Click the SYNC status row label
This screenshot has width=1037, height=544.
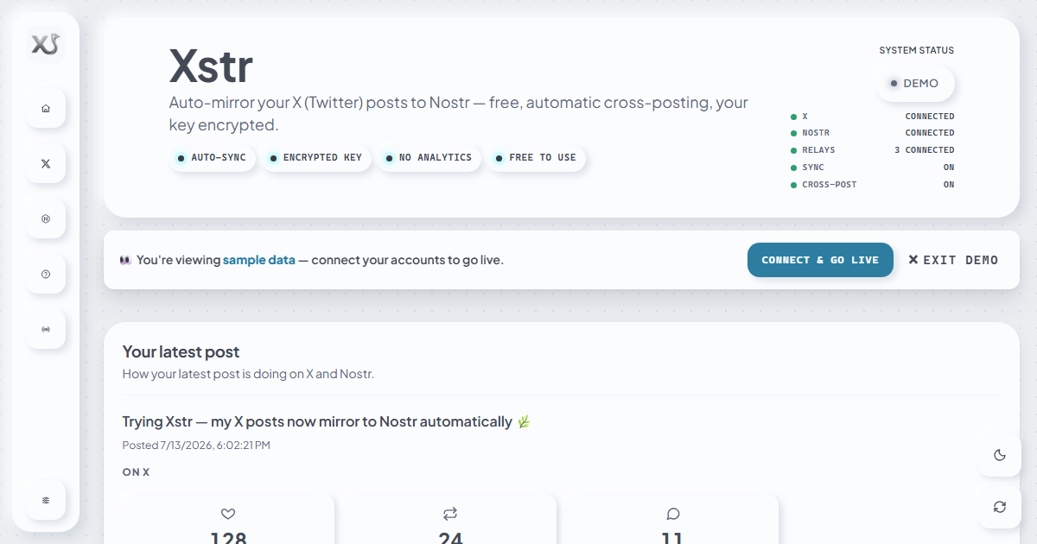[813, 168]
